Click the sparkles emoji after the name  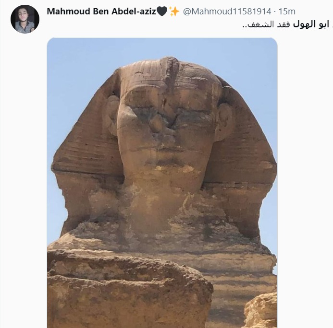click(x=174, y=11)
